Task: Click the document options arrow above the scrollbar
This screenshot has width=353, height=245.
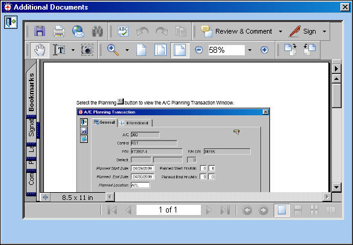Action: (336, 68)
